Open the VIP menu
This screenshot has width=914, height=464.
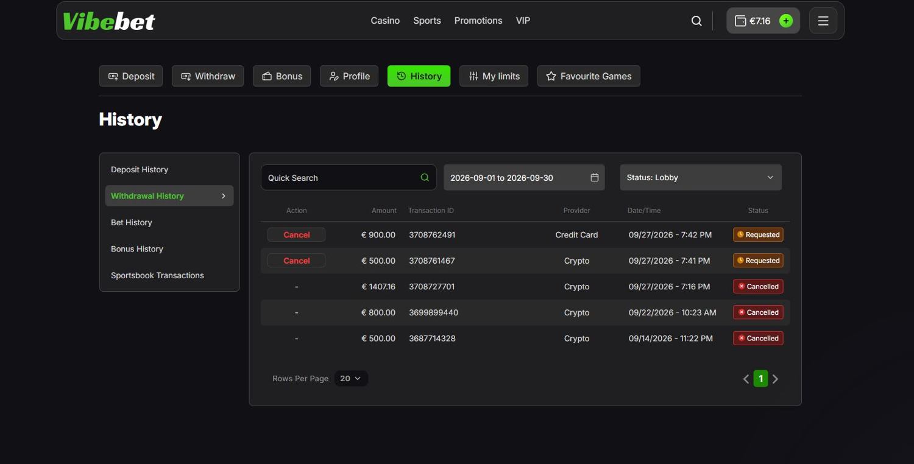523,21
